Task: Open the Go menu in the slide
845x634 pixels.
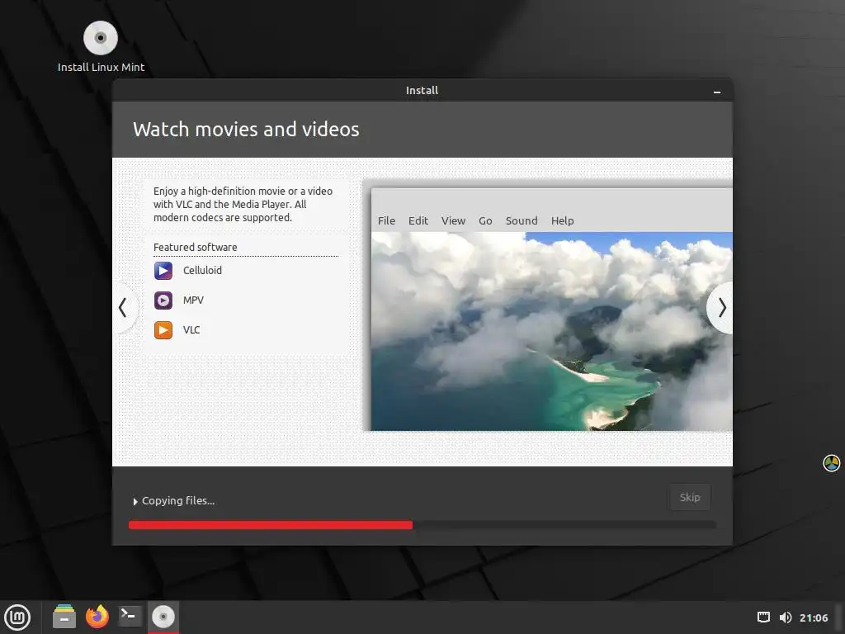Action: [485, 220]
